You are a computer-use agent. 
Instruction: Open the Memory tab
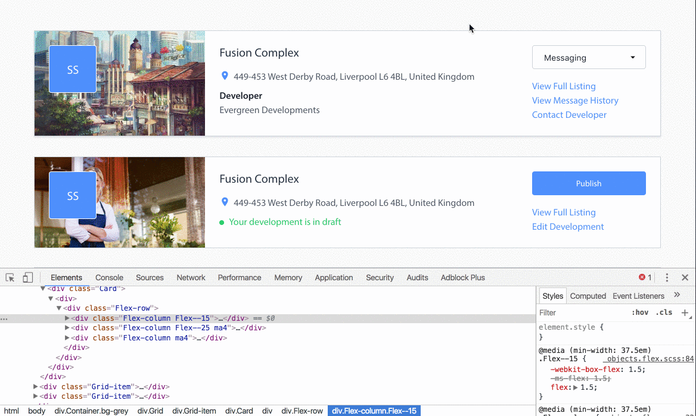[288, 277]
